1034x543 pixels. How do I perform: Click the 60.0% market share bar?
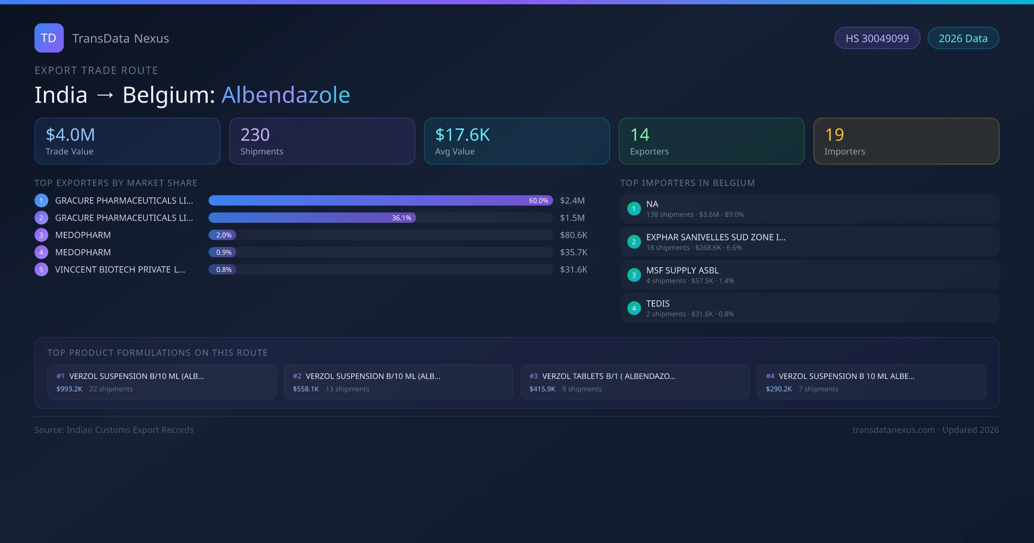380,200
